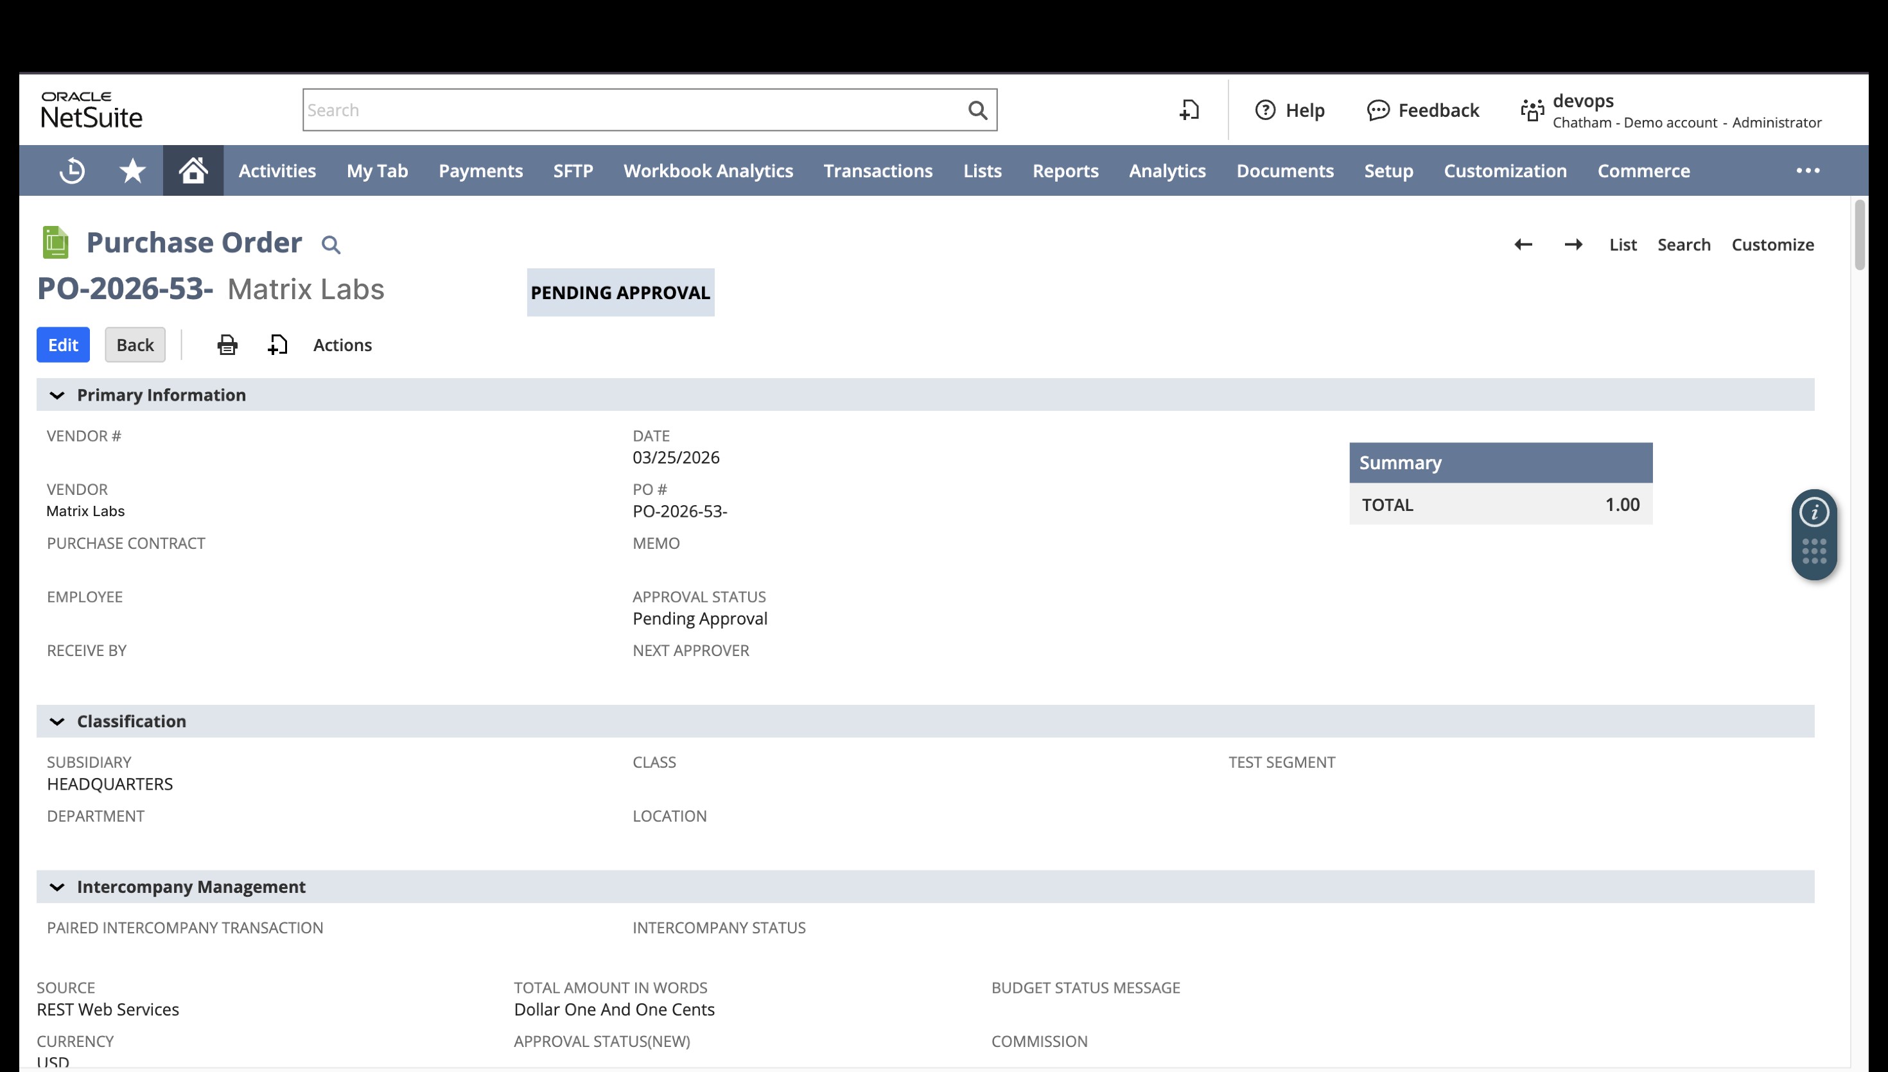Open the floating info assistant icon
Screen dimensions: 1888x1072
(x=1814, y=512)
